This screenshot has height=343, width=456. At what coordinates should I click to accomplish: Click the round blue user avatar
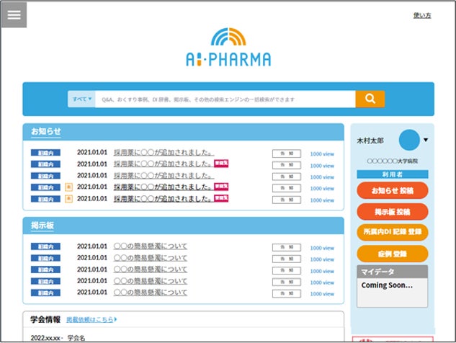point(409,140)
